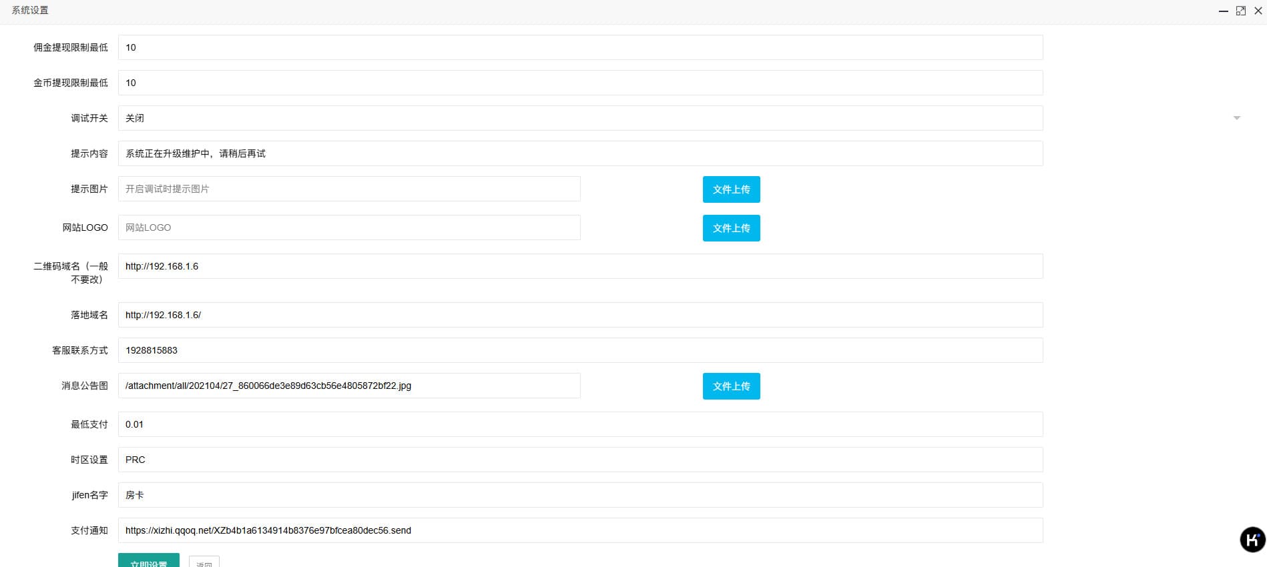Upload file for 提示图片
The width and height of the screenshot is (1267, 567).
[x=731, y=189]
